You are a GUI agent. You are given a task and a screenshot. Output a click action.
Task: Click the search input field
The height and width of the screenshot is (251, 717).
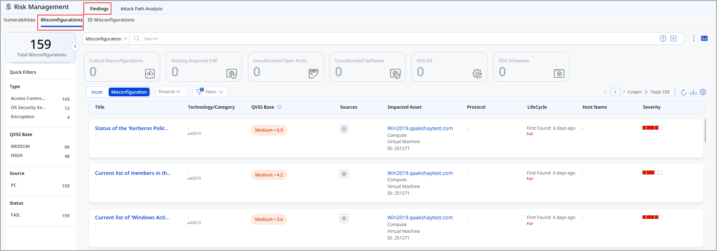397,39
